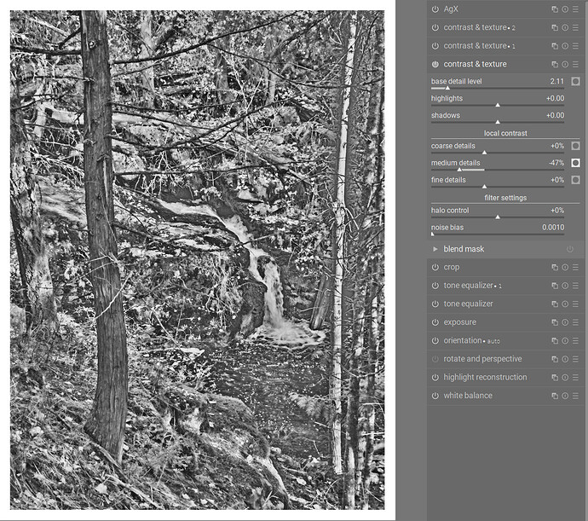Open instance menu for contrast & texture 1
The width and height of the screenshot is (588, 521).
(x=555, y=46)
